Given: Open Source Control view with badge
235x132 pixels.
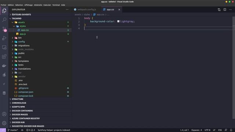Looking at the screenshot, I should 4,29.
